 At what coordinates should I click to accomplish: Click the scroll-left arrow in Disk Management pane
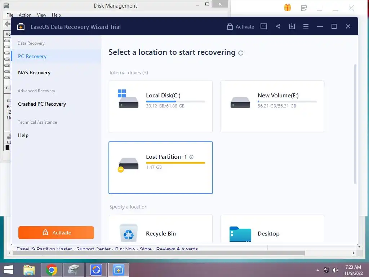[x=6, y=88]
